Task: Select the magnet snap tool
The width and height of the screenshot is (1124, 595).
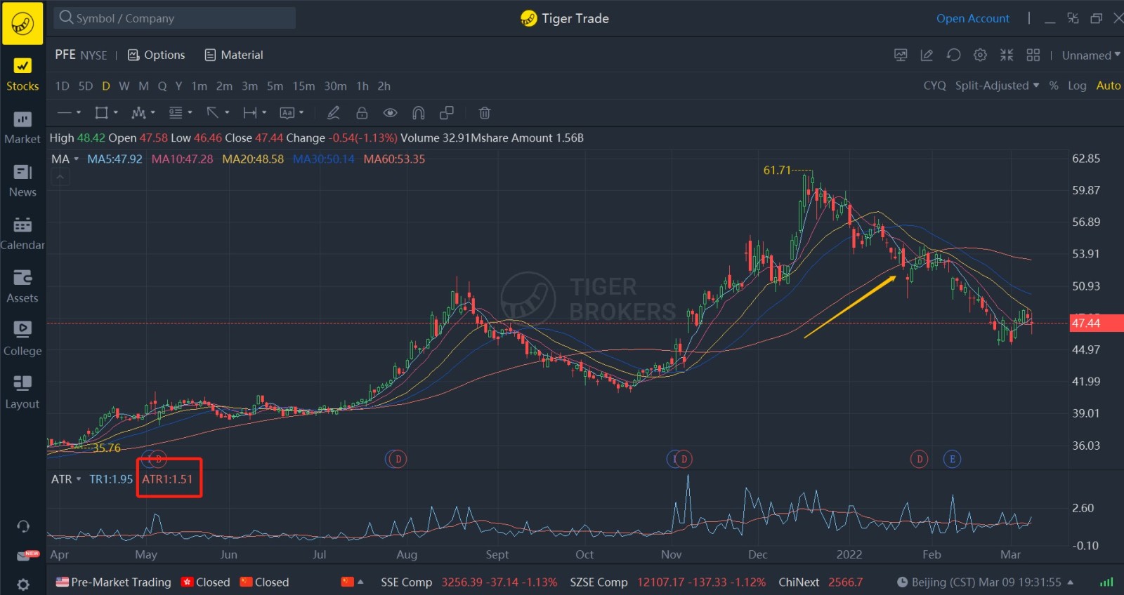Action: tap(419, 113)
